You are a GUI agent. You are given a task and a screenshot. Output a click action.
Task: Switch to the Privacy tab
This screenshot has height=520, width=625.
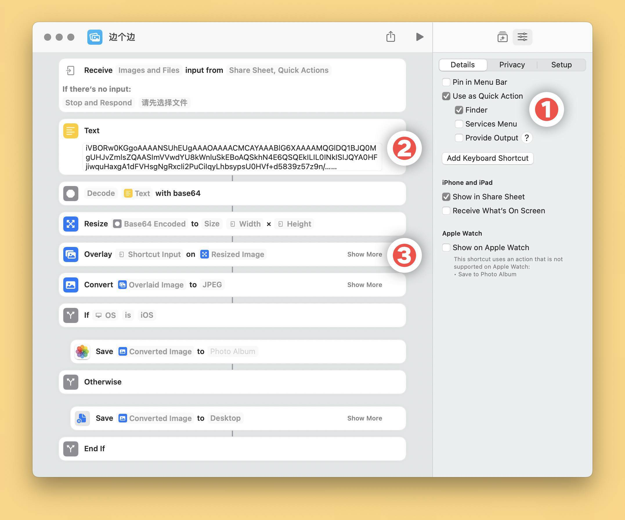pyautogui.click(x=512, y=65)
